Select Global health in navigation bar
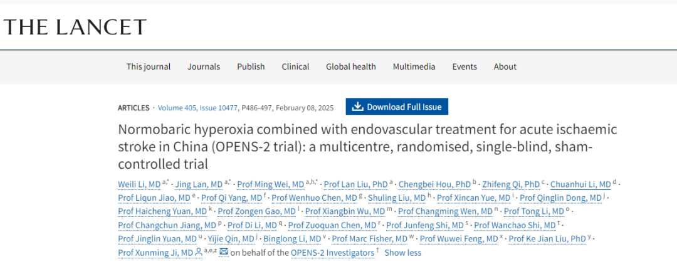 [x=351, y=66]
